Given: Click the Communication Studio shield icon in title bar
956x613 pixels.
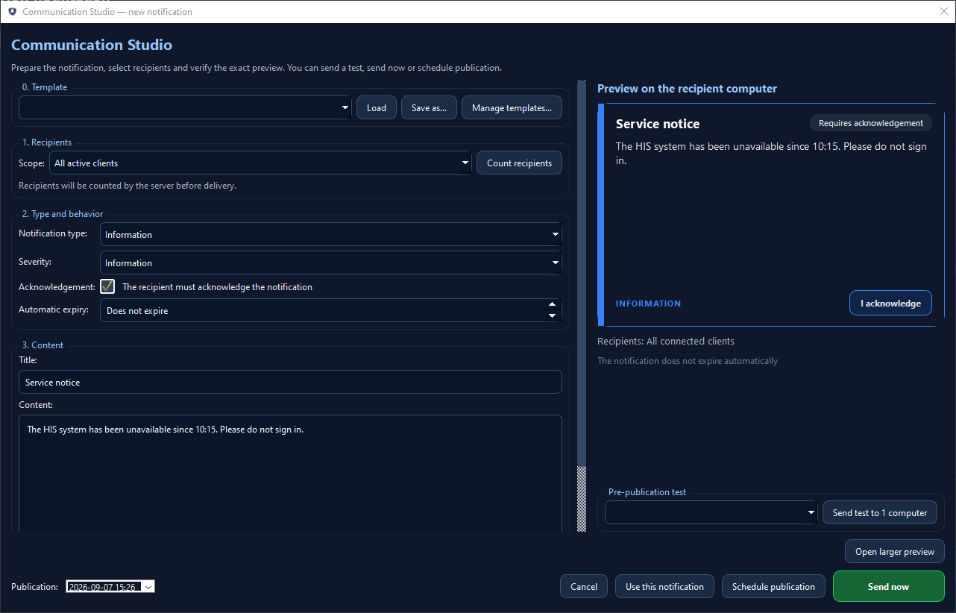Looking at the screenshot, I should [12, 12].
